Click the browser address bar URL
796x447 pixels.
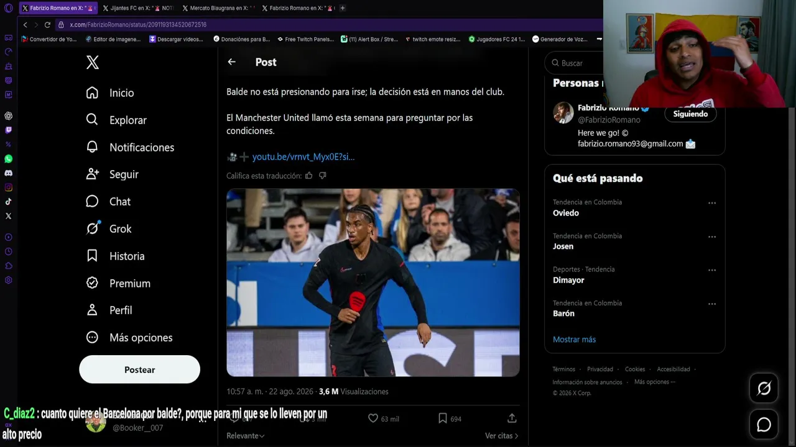click(138, 25)
